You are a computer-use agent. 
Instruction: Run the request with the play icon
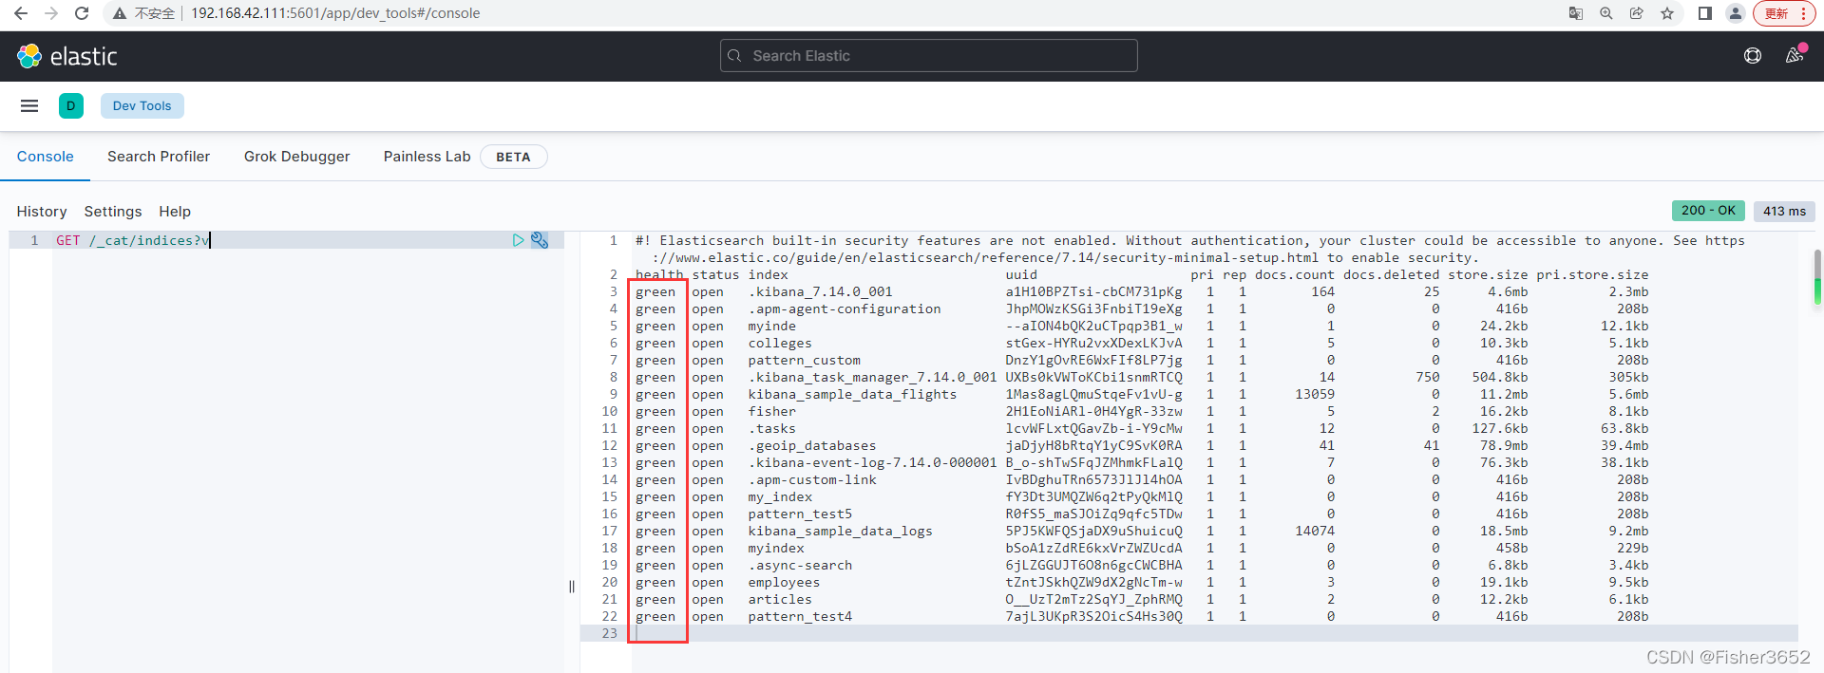point(518,240)
